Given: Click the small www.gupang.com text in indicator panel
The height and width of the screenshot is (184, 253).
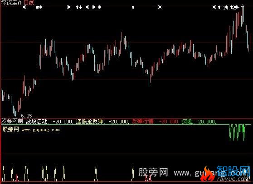Looking at the screenshot, I should click(40, 130).
